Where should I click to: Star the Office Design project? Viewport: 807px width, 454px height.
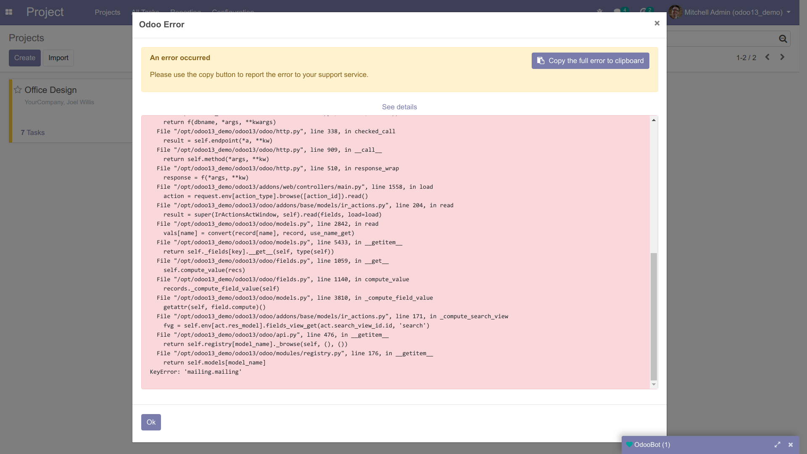[x=18, y=90]
